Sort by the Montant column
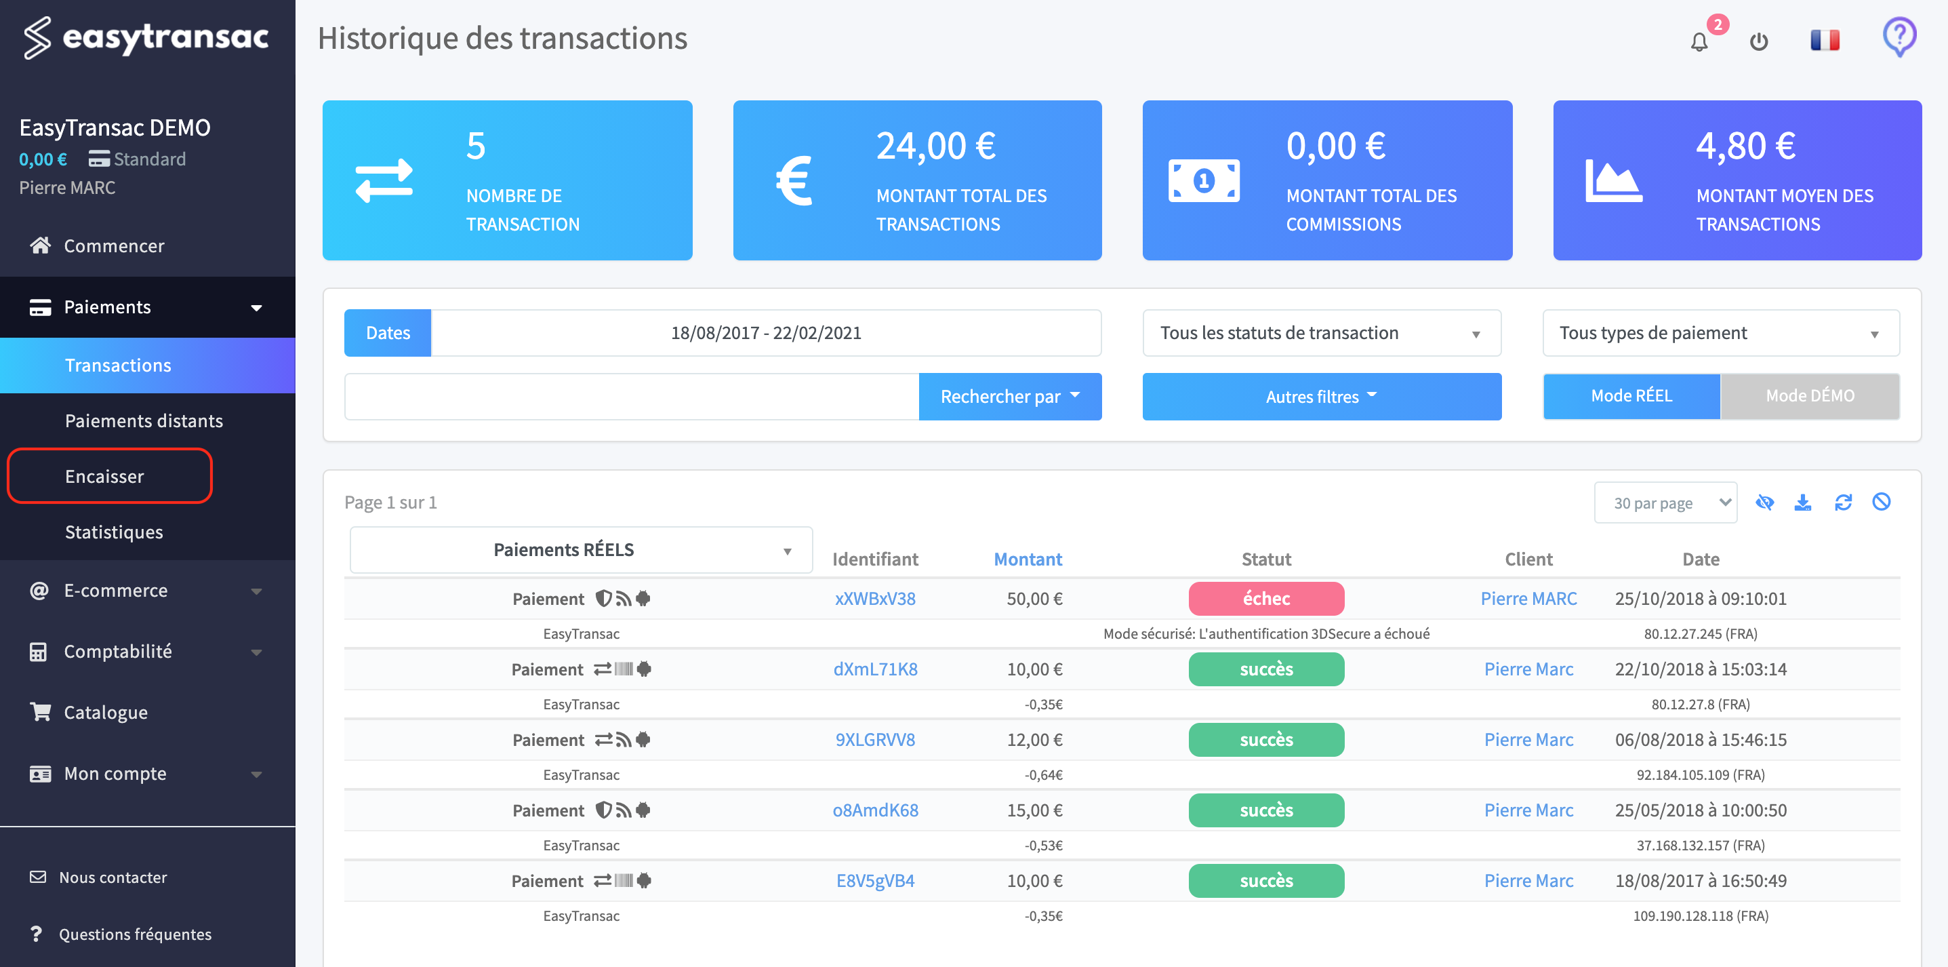This screenshot has height=967, width=1948. [1028, 559]
